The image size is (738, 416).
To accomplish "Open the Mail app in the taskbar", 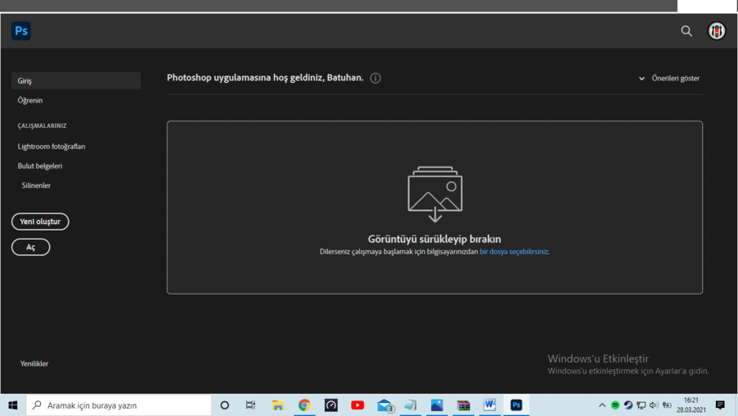I will click(x=385, y=405).
